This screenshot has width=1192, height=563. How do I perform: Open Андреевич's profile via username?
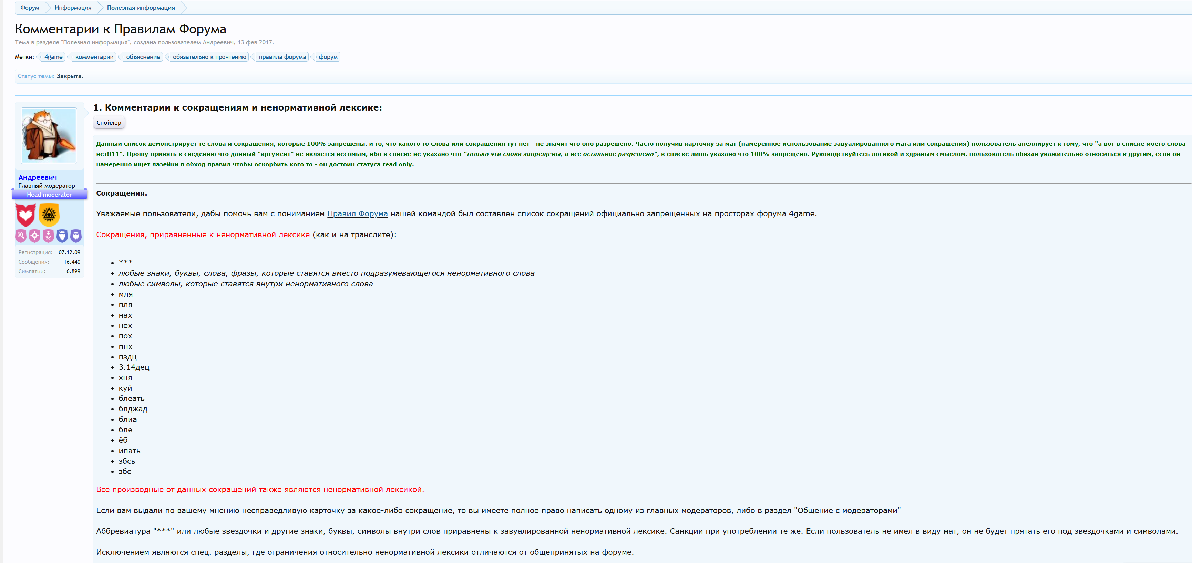coord(38,177)
